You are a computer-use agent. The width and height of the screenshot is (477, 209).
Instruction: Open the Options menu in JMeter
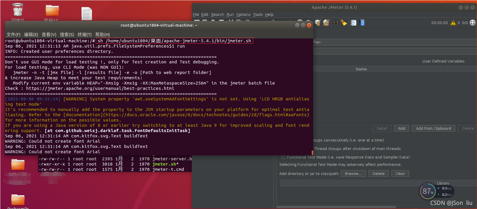(243, 14)
